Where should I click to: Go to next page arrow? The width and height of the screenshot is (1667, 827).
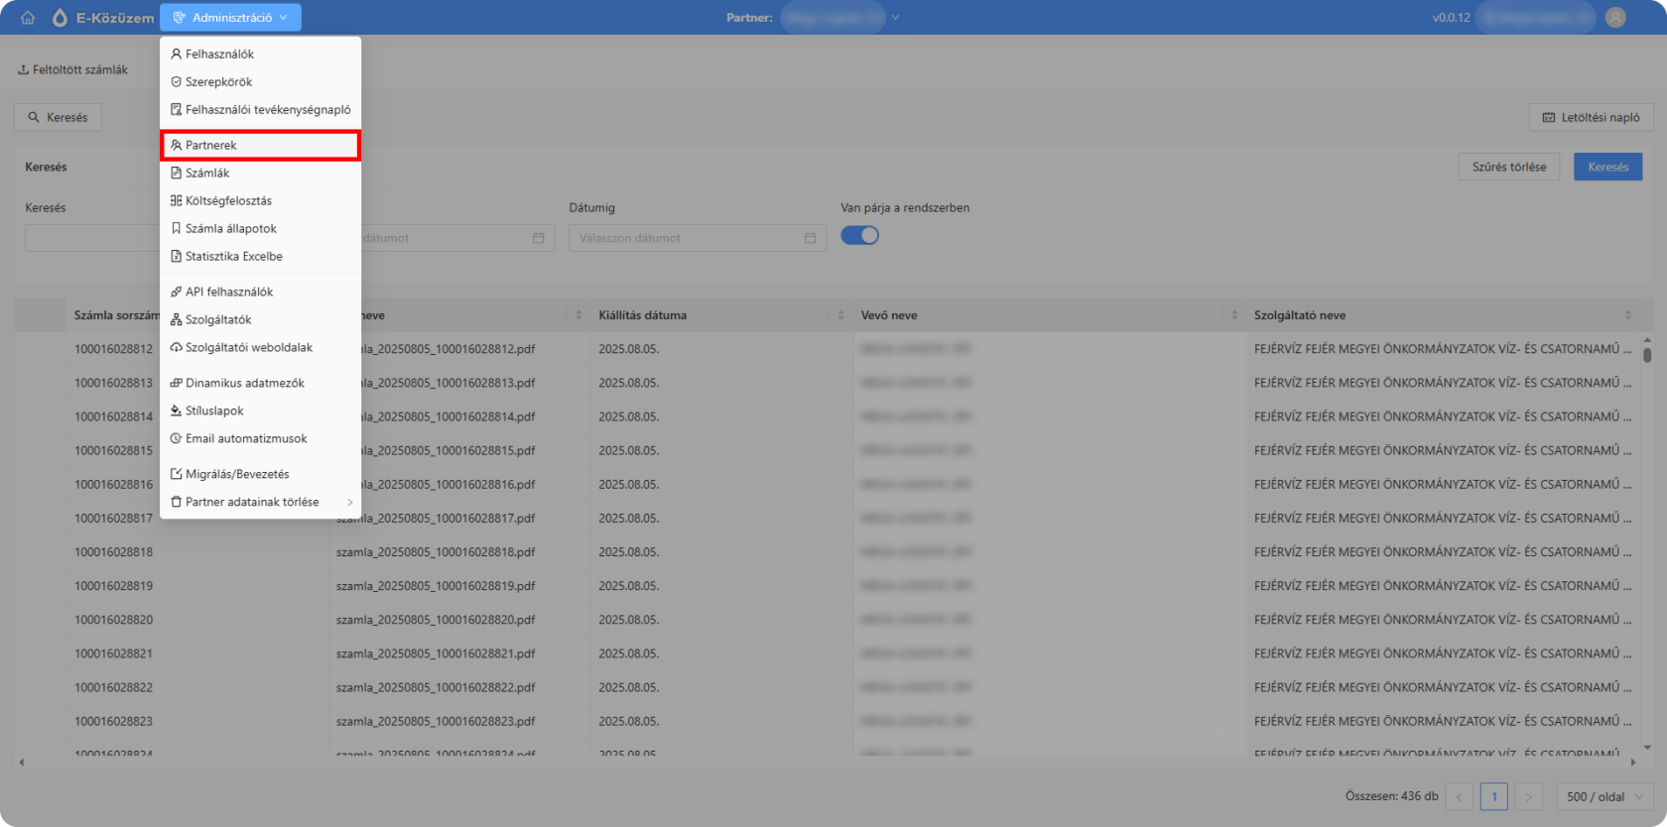(x=1529, y=796)
